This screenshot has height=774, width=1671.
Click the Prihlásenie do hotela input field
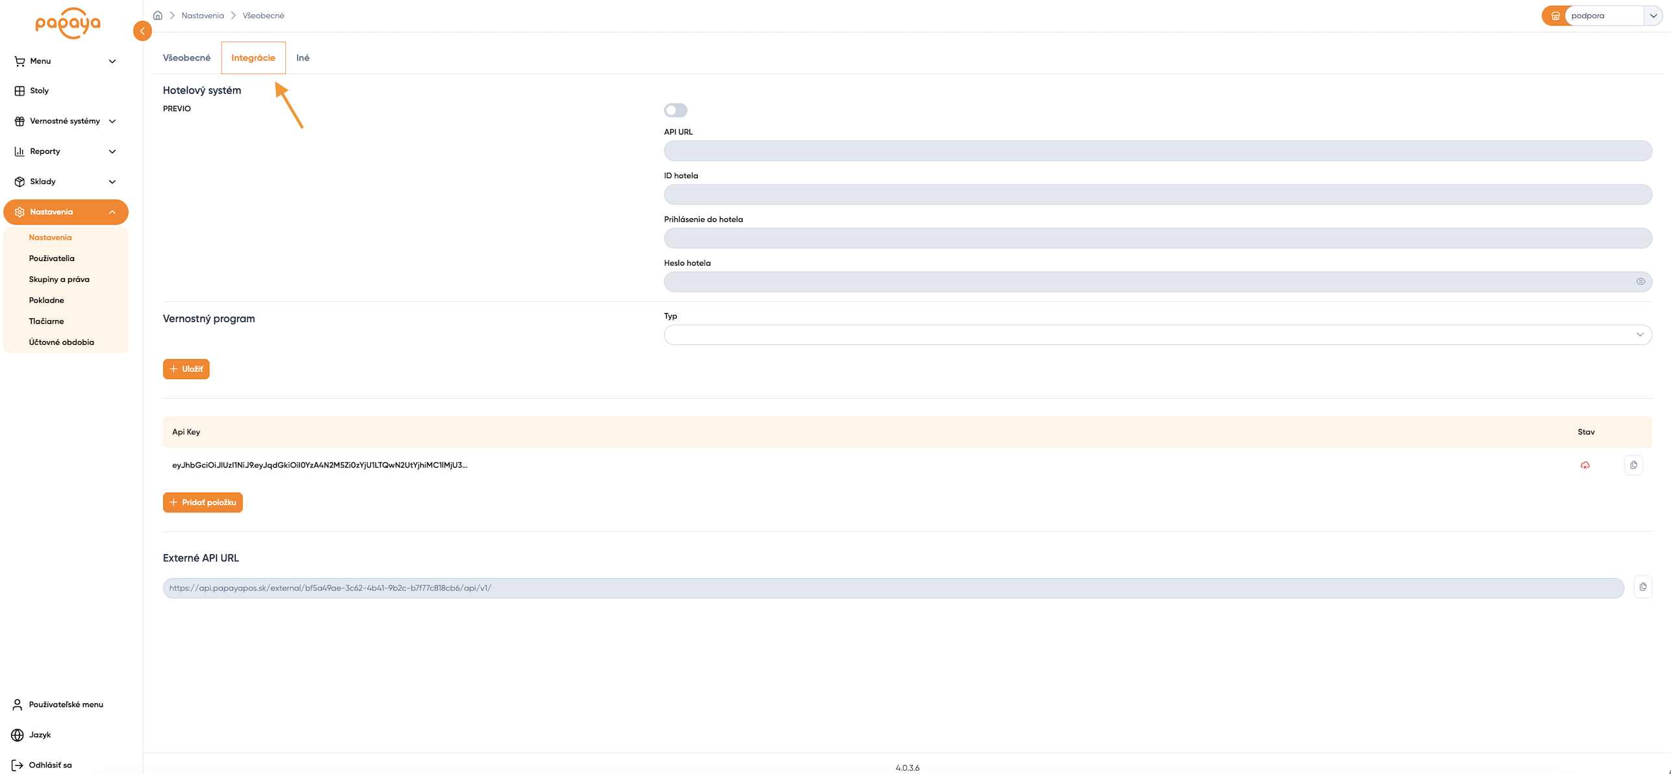pyautogui.click(x=1158, y=238)
